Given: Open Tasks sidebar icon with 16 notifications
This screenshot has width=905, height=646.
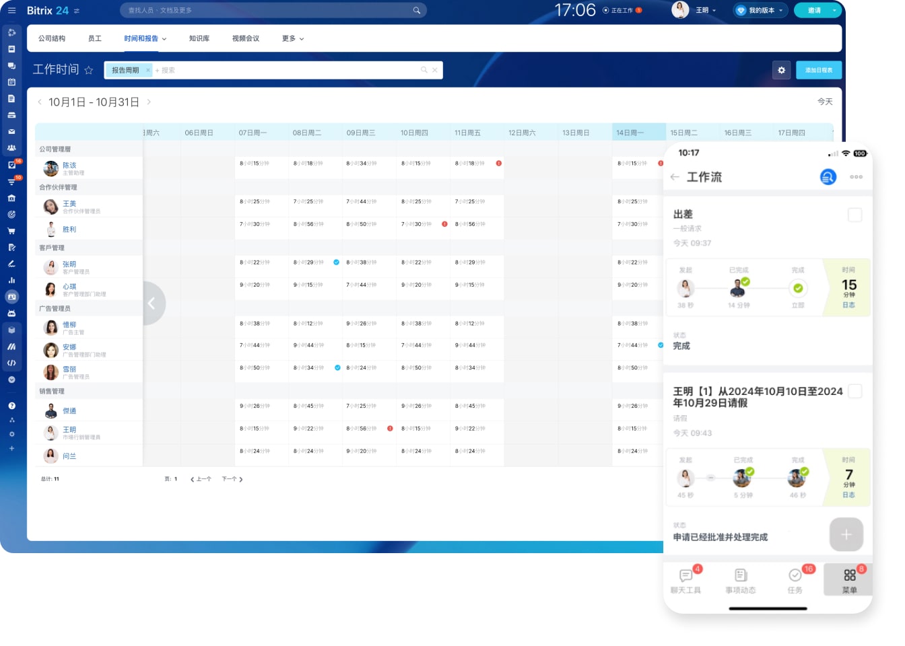Looking at the screenshot, I should pos(11,166).
